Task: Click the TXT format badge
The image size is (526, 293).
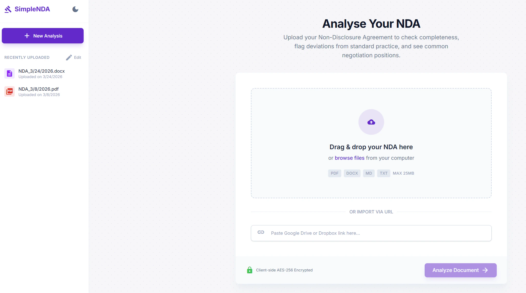Action: [383, 173]
